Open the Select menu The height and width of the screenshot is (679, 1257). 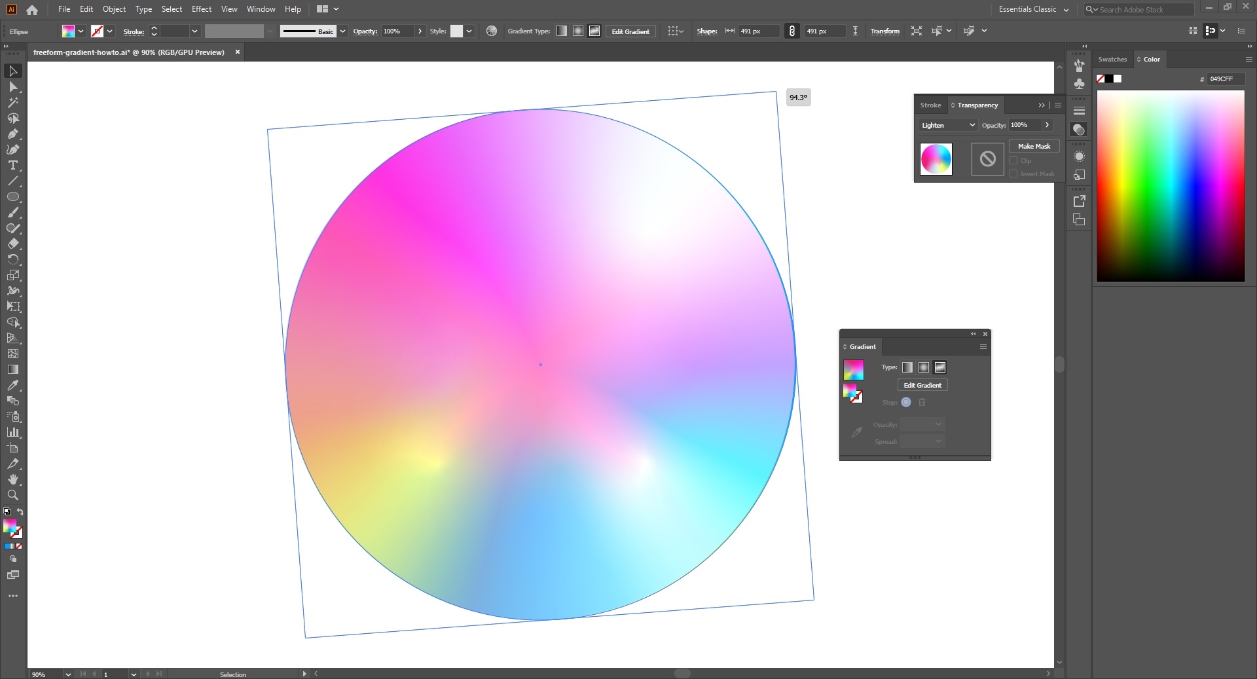171,9
